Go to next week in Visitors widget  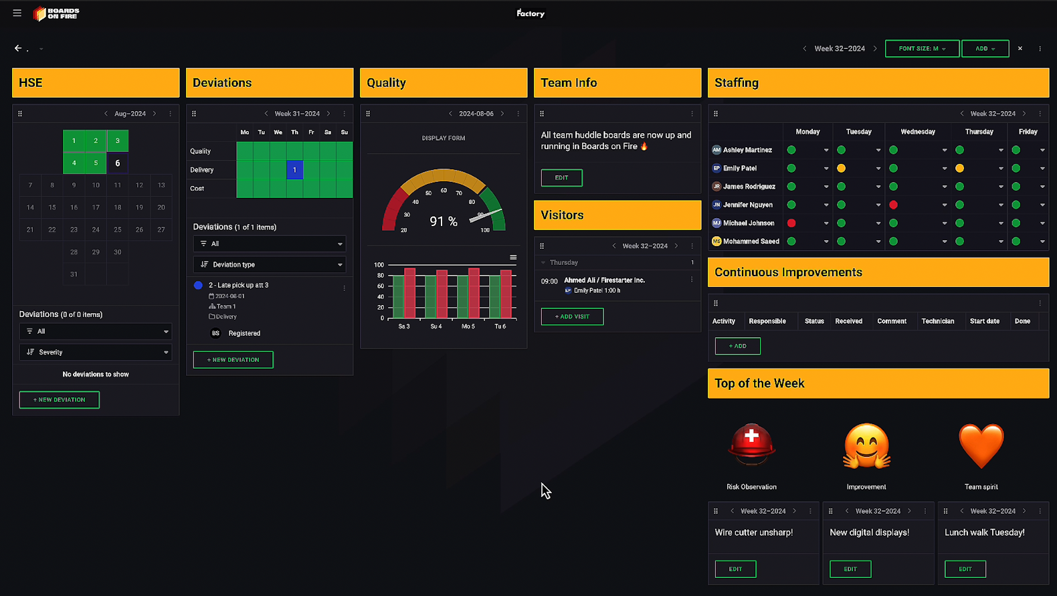point(676,246)
